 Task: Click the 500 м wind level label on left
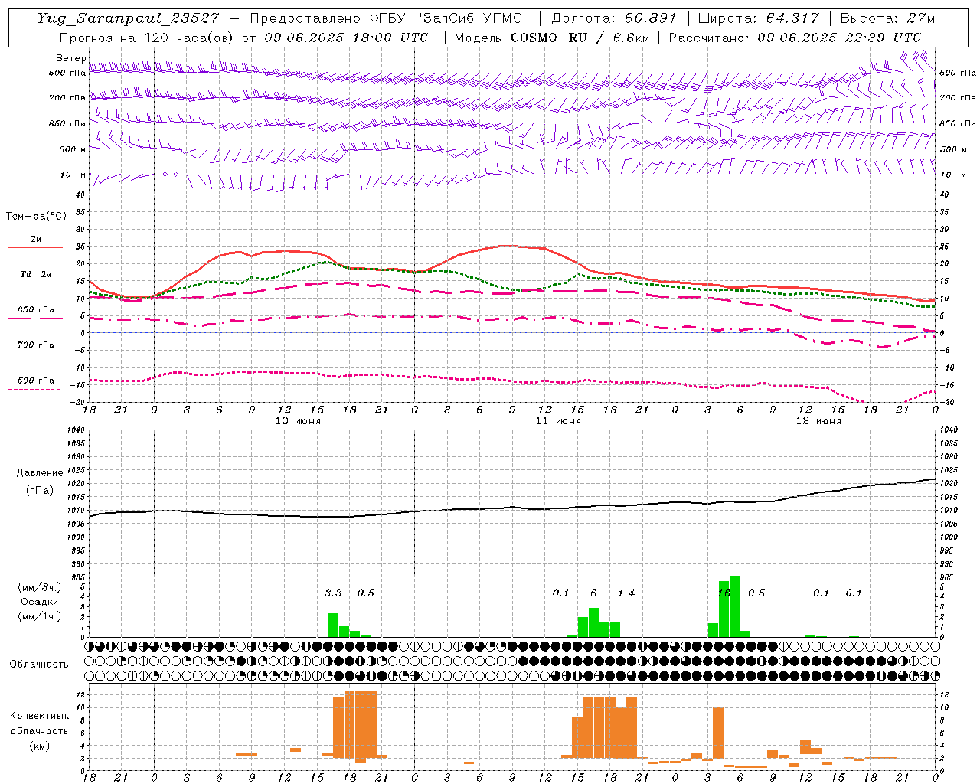73,149
